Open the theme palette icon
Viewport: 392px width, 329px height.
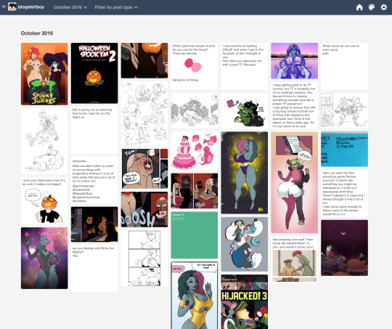pos(372,7)
